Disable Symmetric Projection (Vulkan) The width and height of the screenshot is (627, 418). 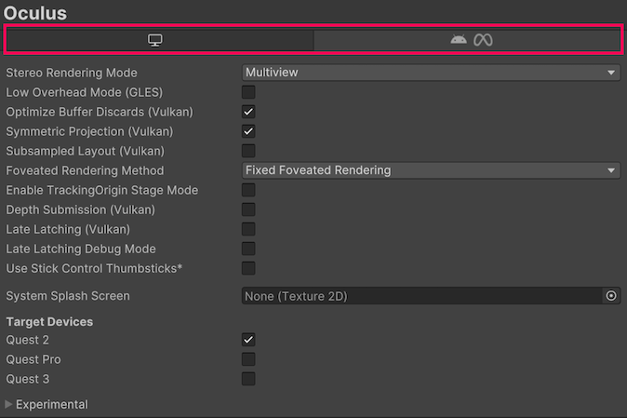248,131
